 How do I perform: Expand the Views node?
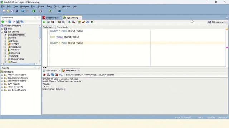click(x=6, y=38)
